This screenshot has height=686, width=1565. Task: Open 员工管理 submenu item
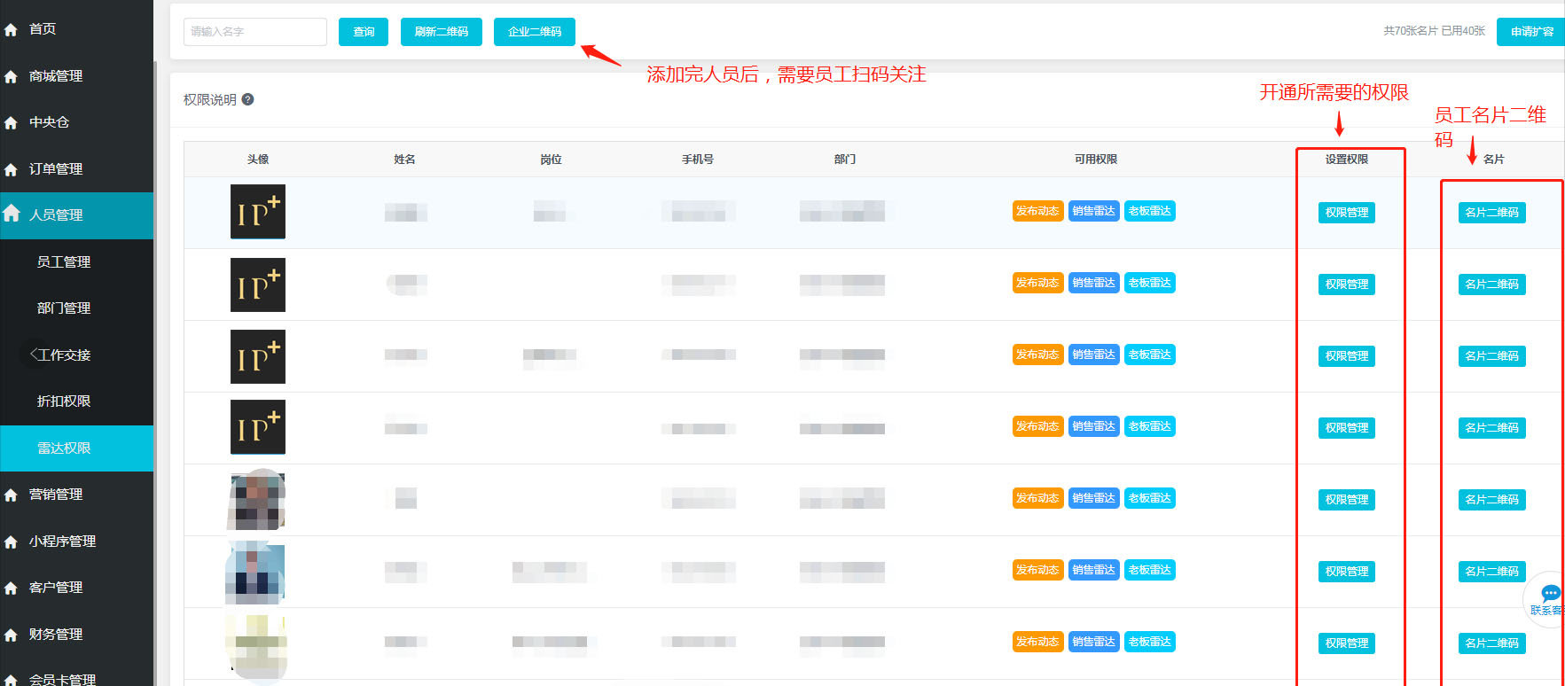click(64, 262)
